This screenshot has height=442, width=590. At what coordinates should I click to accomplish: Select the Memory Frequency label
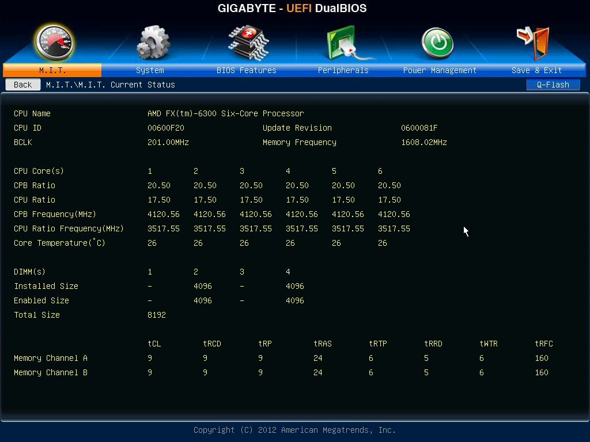pos(300,143)
